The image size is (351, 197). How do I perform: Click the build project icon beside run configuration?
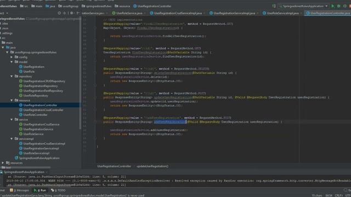(274, 6)
